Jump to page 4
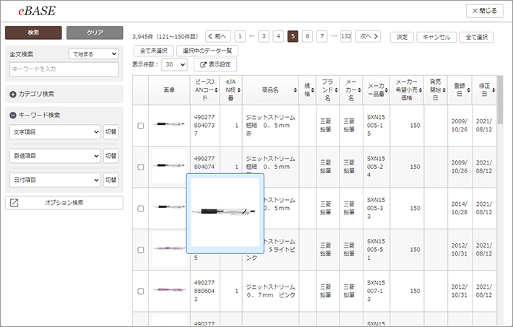513x327 pixels. [x=278, y=37]
